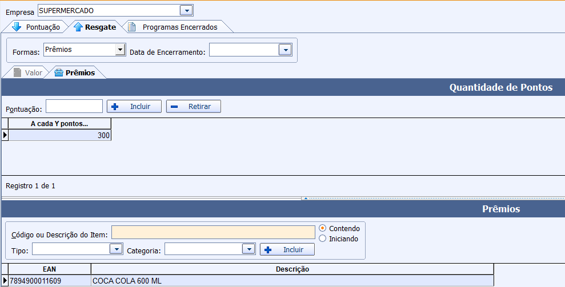Click the document icon beside Programas Encerrados

pos(132,27)
